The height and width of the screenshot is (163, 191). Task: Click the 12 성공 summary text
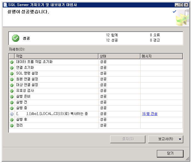[112, 40]
